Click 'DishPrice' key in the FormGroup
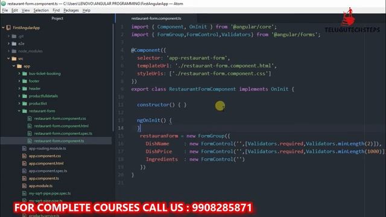Image resolution: width=386 pixels, height=217 pixels. [159, 151]
